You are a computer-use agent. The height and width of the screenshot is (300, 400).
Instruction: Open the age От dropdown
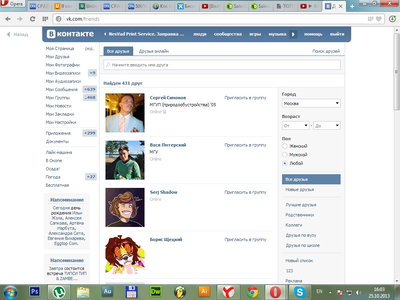click(x=296, y=125)
